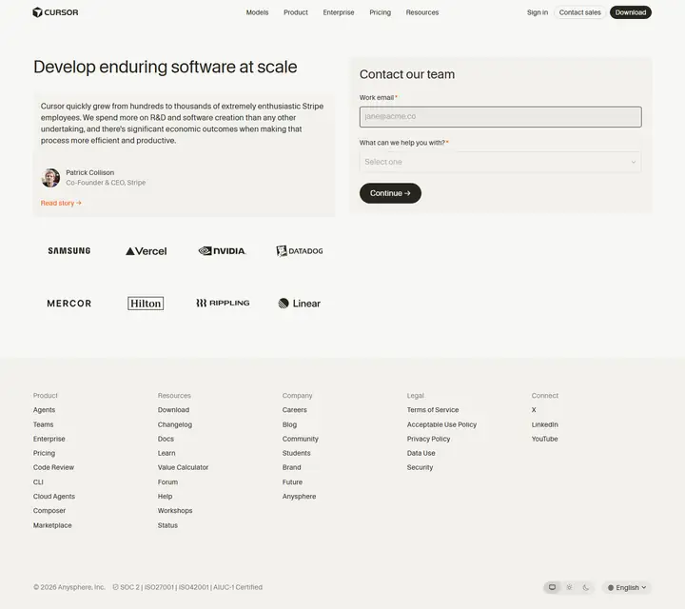Image resolution: width=685 pixels, height=609 pixels.
Task: Open the Pricing nav item
Action: click(x=380, y=12)
